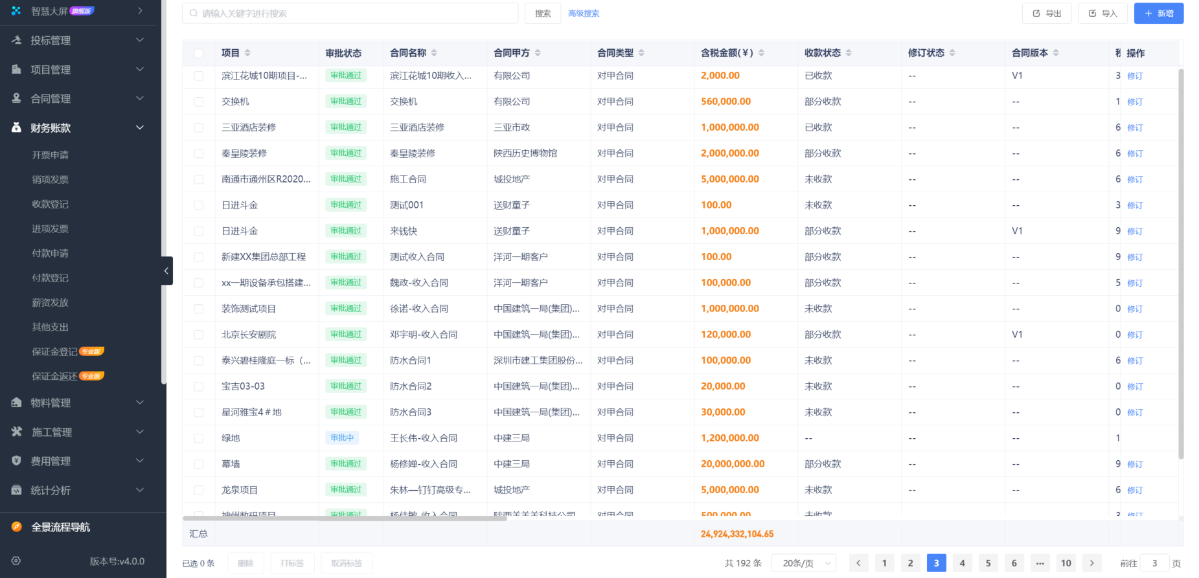Sort by 收款状态 column sort icon
This screenshot has width=1199, height=578.
(x=849, y=53)
